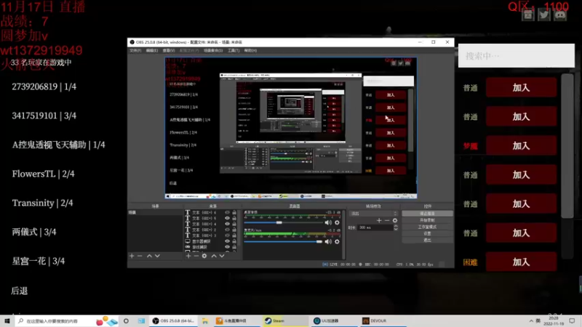Open OBS 设置 settings button

(x=427, y=233)
